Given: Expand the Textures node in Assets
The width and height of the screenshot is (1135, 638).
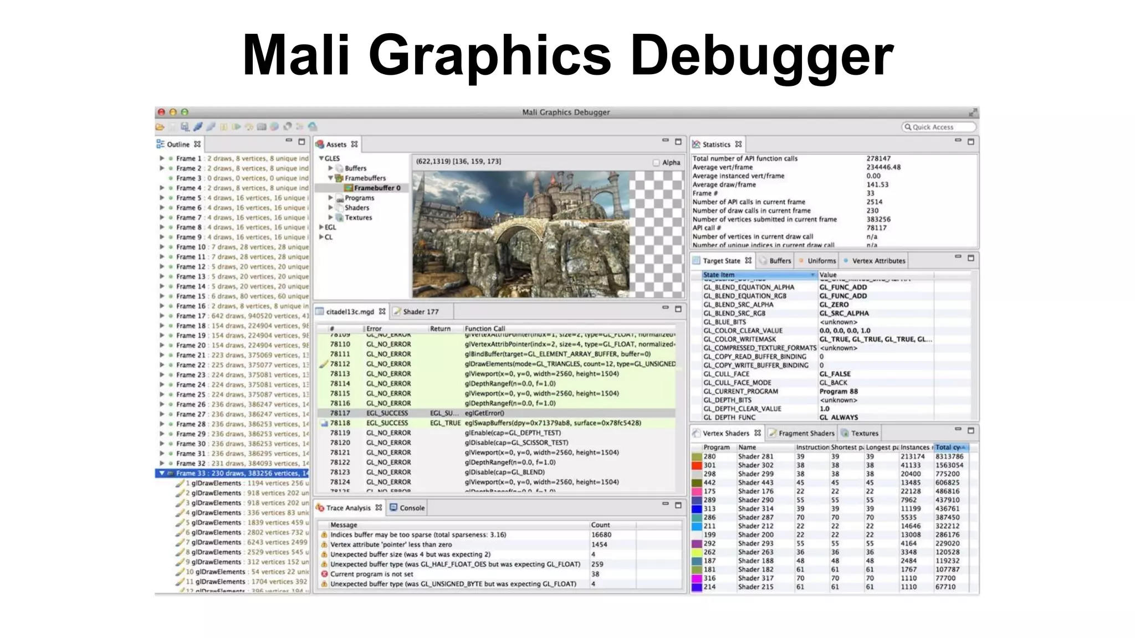Looking at the screenshot, I should 331,218.
